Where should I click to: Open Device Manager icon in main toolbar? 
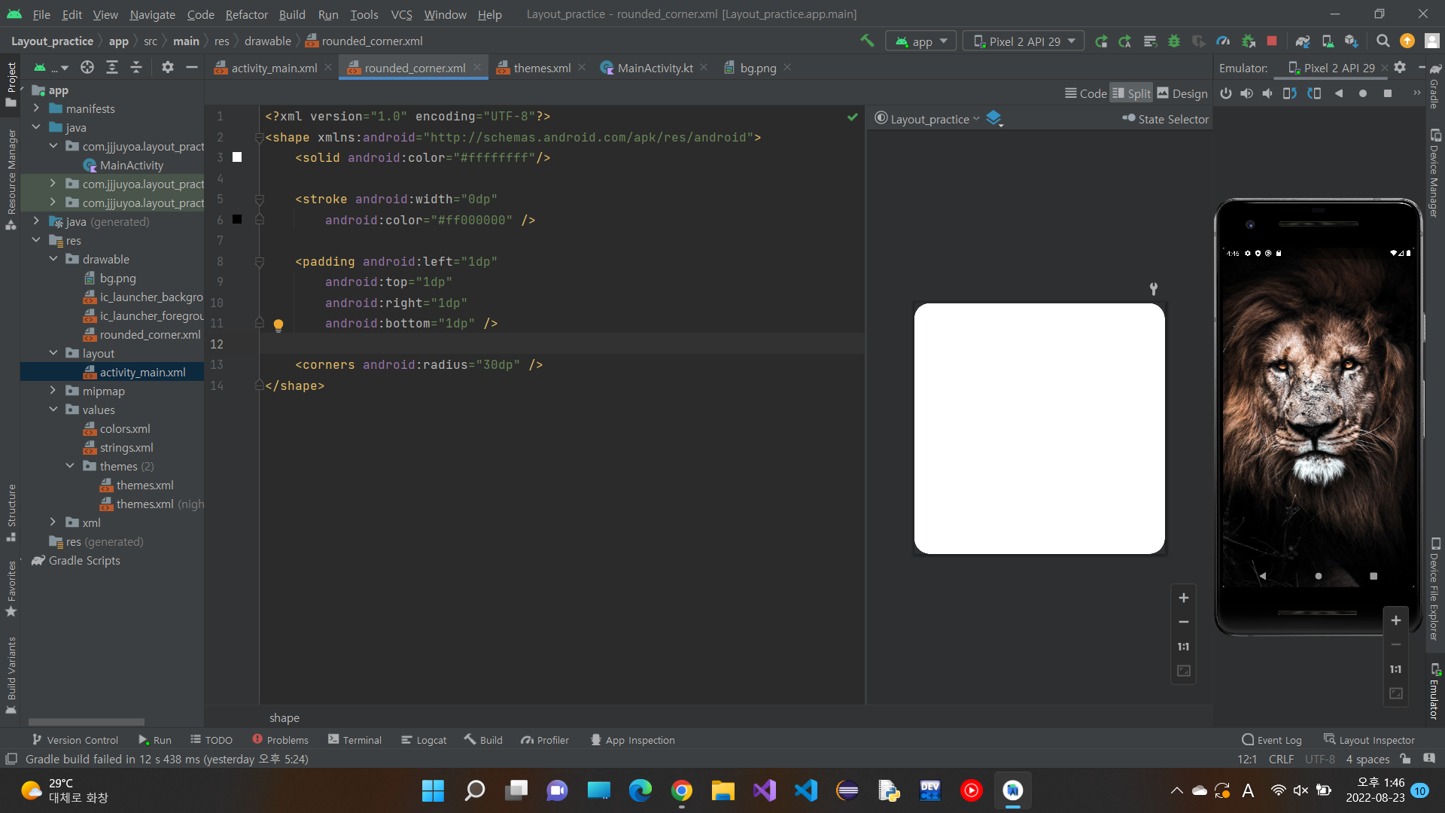coord(1328,41)
